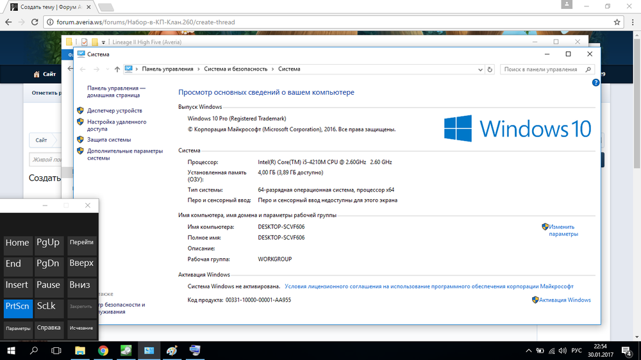Bookmark page with the star icon
641x360 pixels.
pyautogui.click(x=616, y=22)
